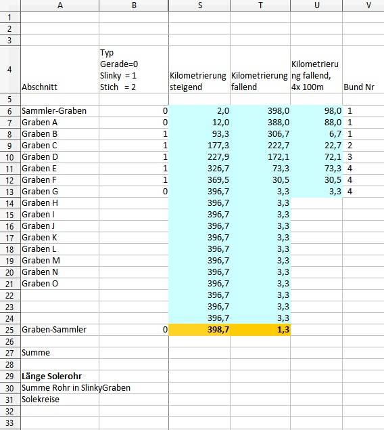Click the 72,1 value in column U
Viewport: 384px width, 430px height.
click(316, 157)
